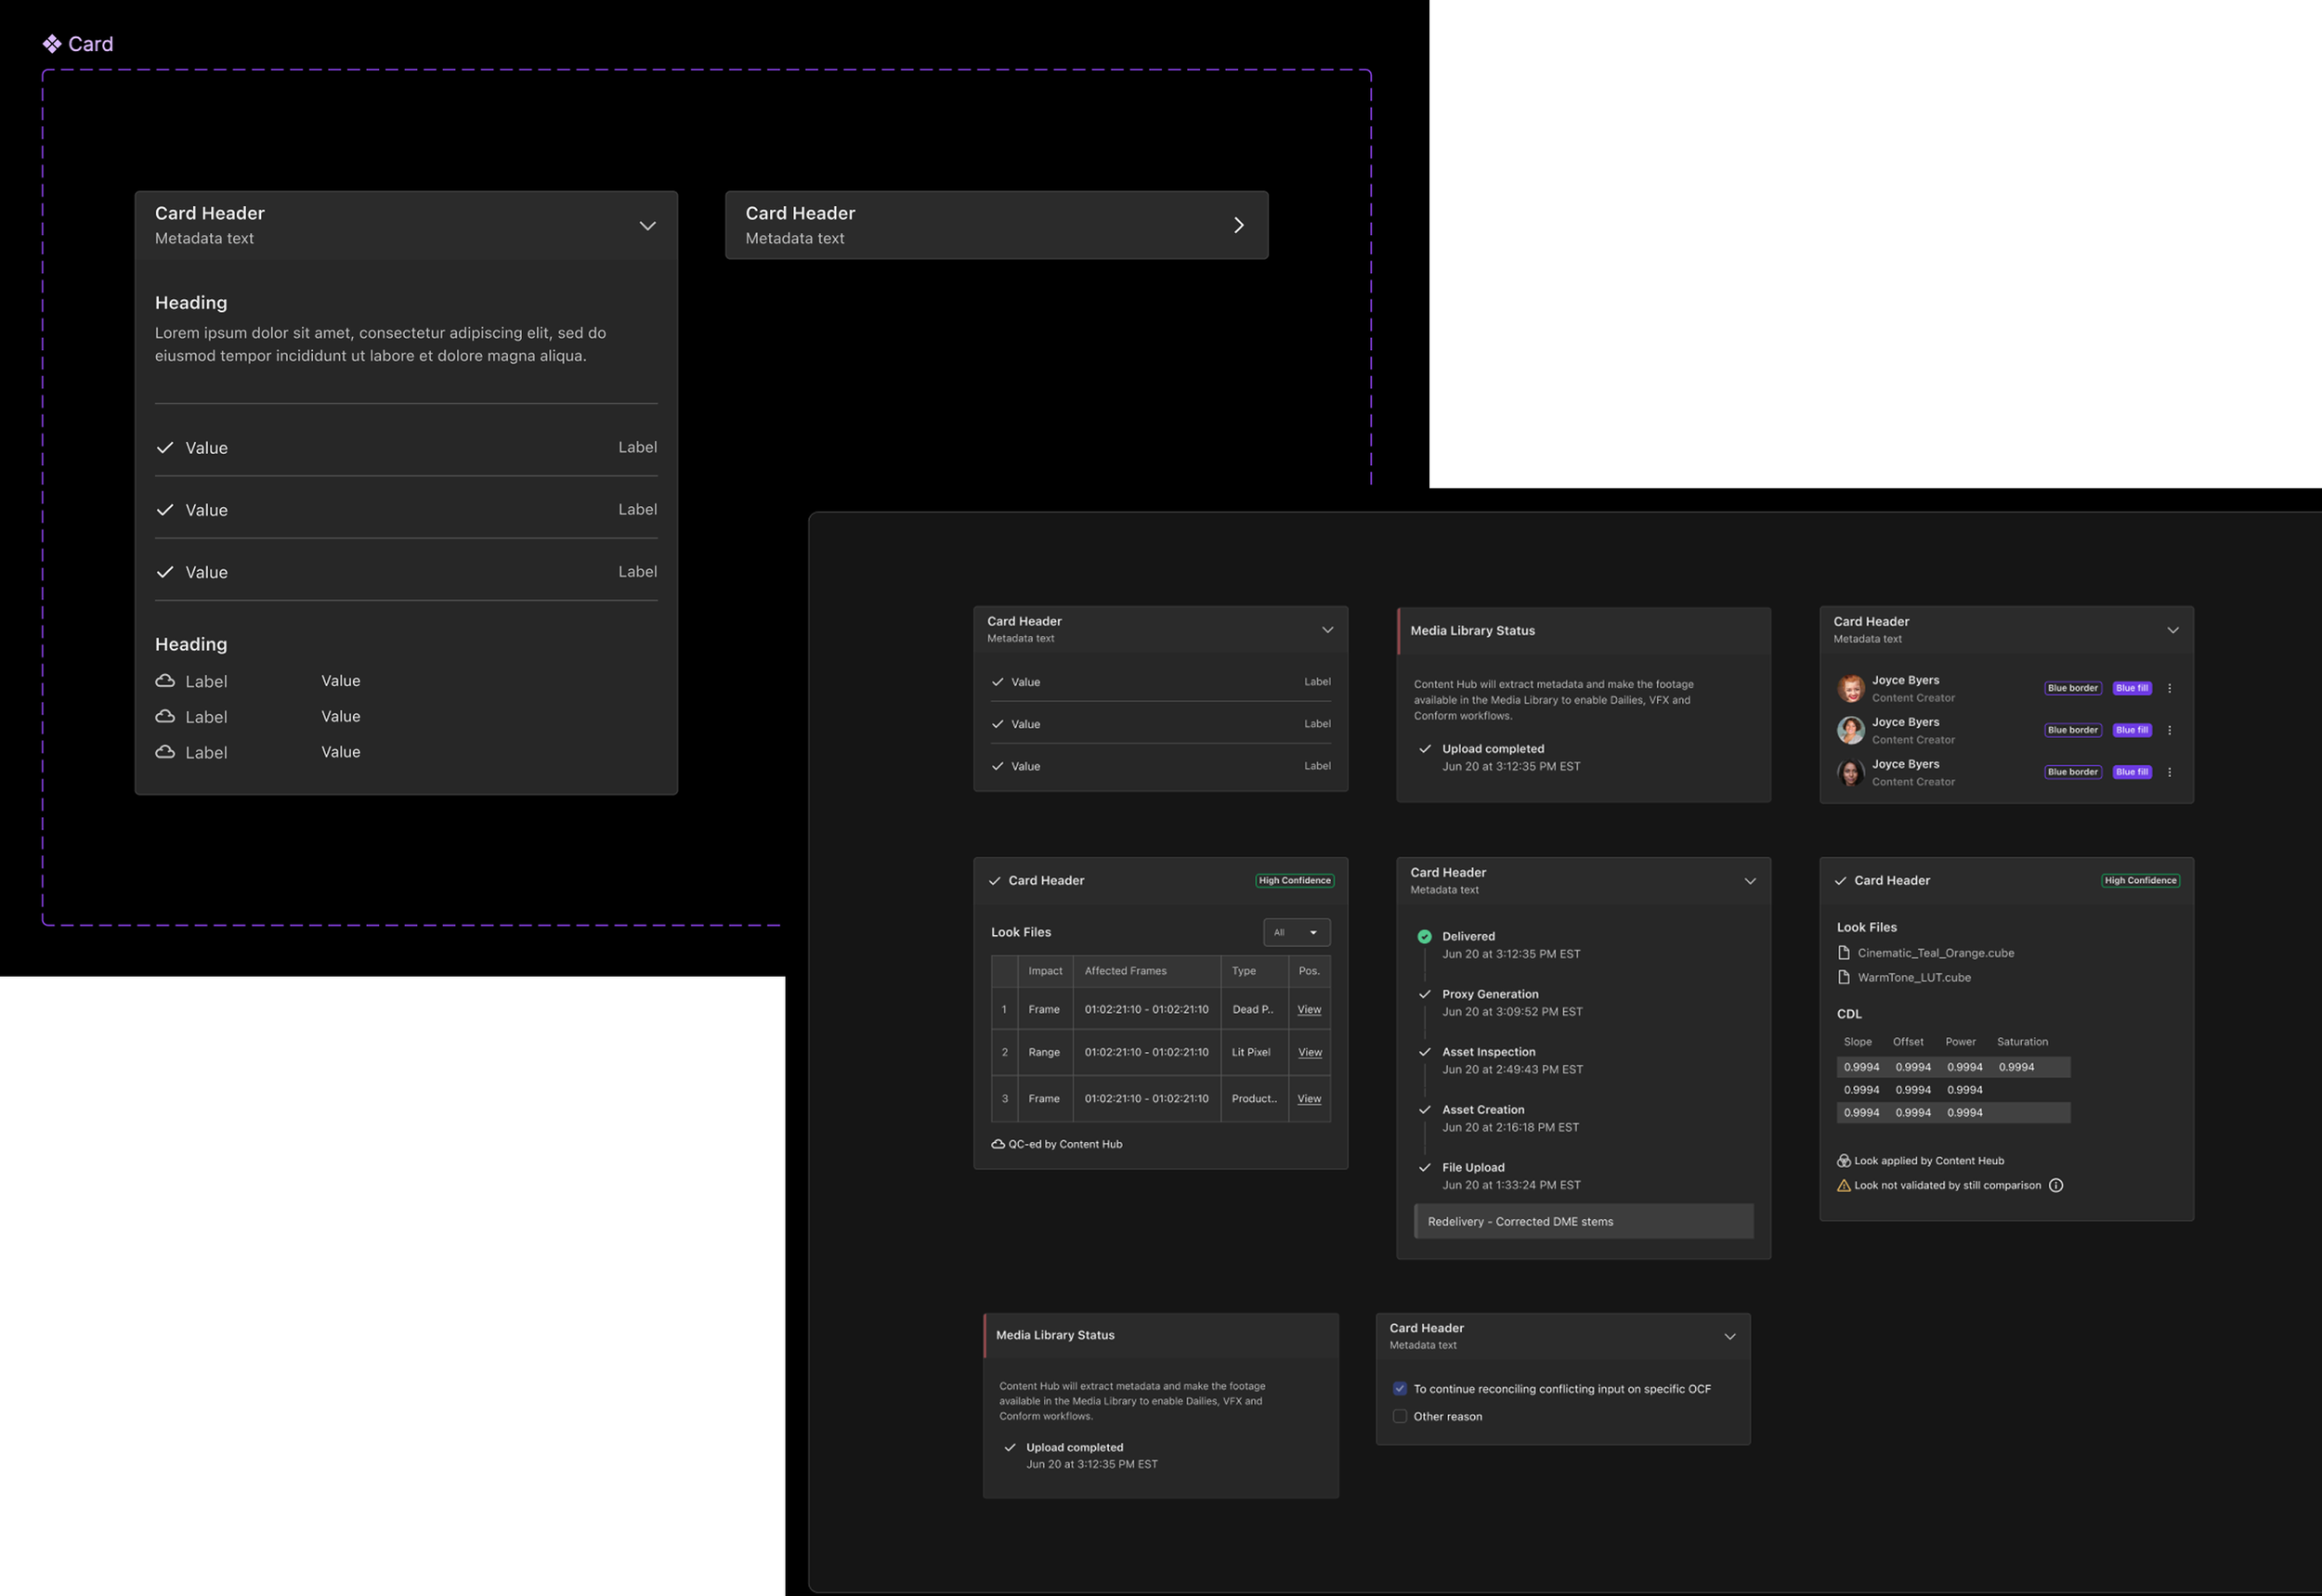Click the Affected Frames column header

(1126, 971)
